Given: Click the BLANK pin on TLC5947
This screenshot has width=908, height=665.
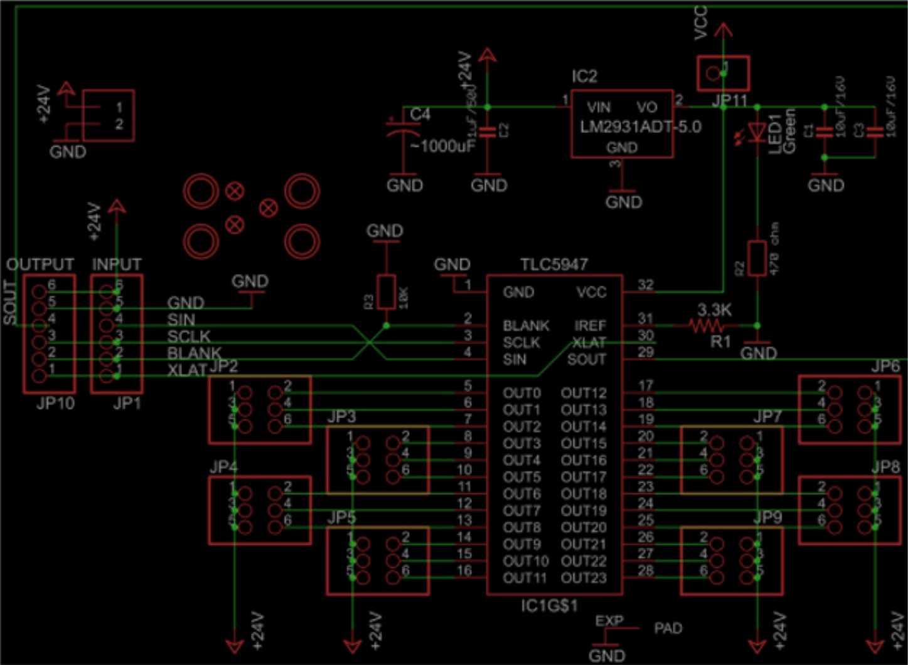Looking at the screenshot, I should 526,326.
